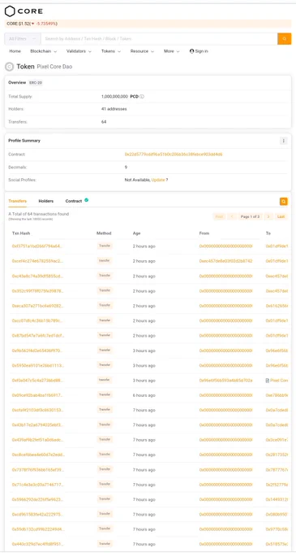Open From address 0x96e6f56b593a4b85d702a
Screen dimensions: 296x553
[225, 381]
